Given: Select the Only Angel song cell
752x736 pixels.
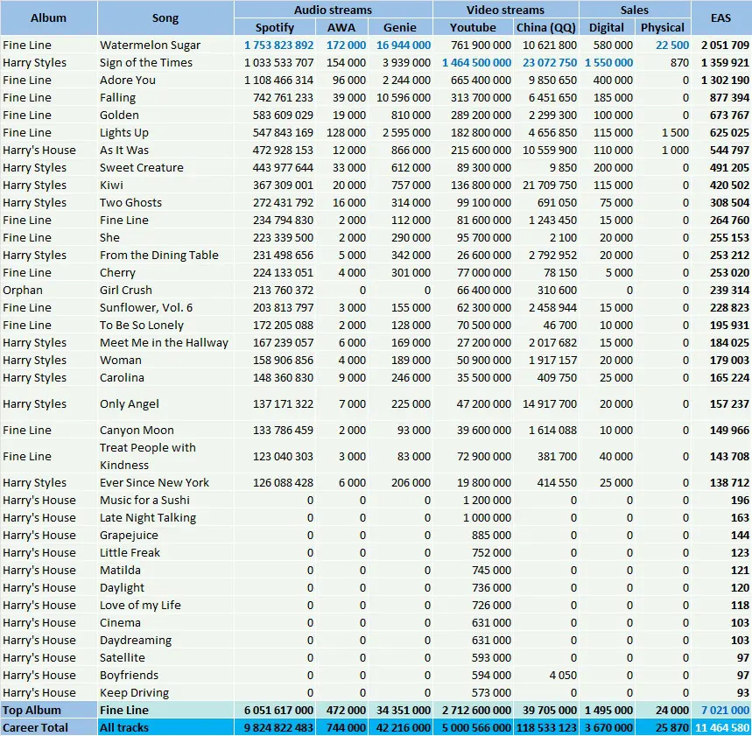Looking at the screenshot, I should point(165,403).
